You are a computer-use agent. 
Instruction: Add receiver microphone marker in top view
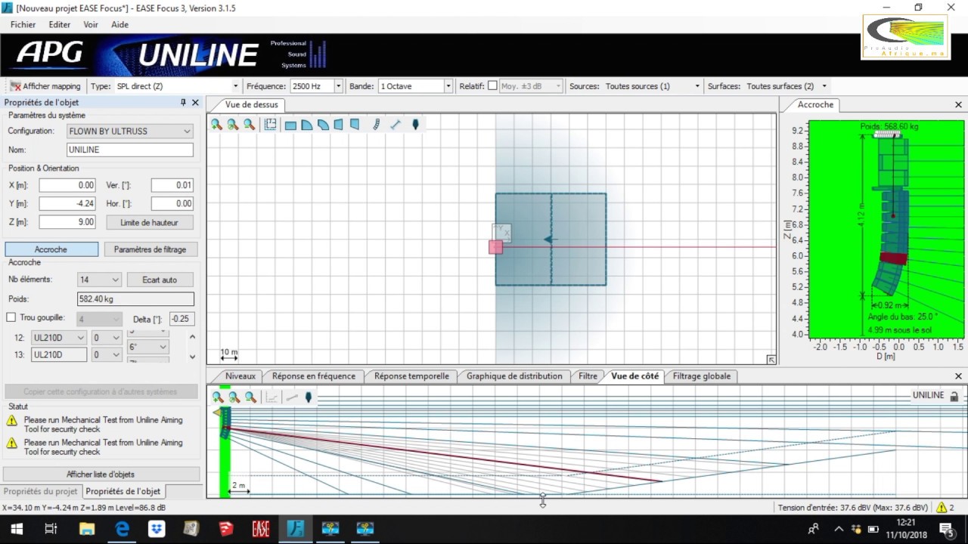pyautogui.click(x=415, y=125)
